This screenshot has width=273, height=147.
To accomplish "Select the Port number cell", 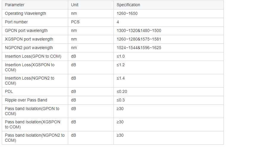I will click(16, 22).
